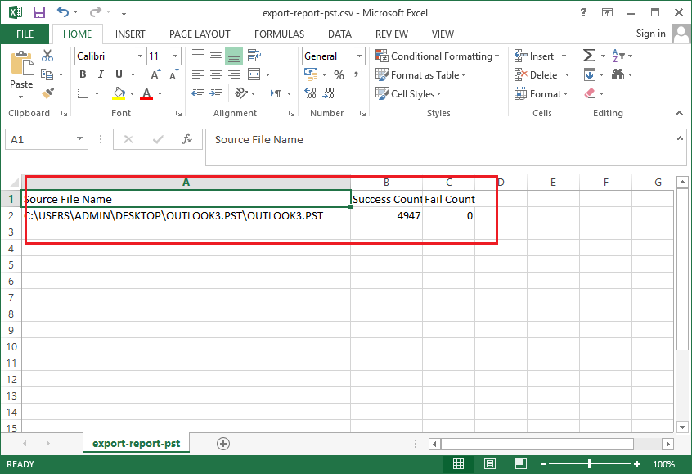
Task: Click the Copy icon in Clipboard group
Action: click(x=47, y=74)
